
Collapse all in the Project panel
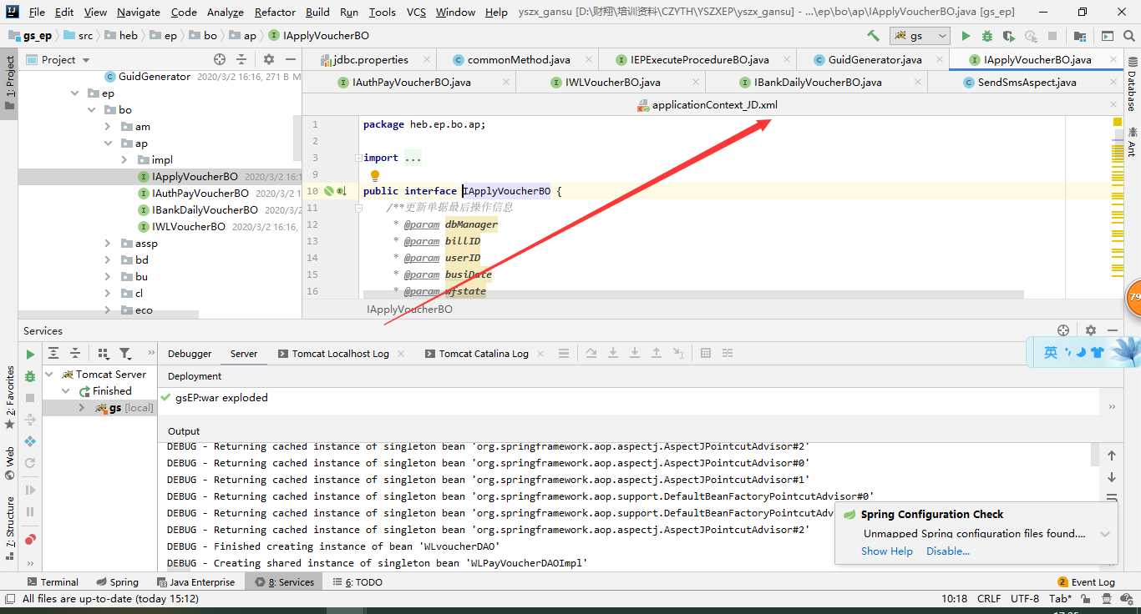click(241, 60)
